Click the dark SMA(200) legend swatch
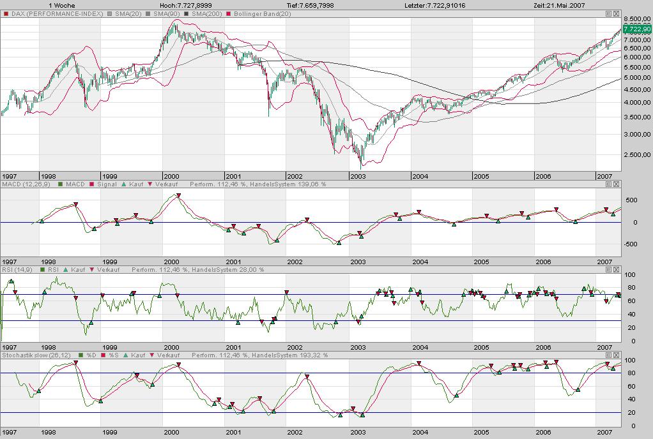Image resolution: width=653 pixels, height=439 pixels. click(x=187, y=14)
